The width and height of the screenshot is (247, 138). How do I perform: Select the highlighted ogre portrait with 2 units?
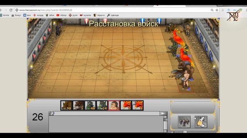(x=114, y=105)
